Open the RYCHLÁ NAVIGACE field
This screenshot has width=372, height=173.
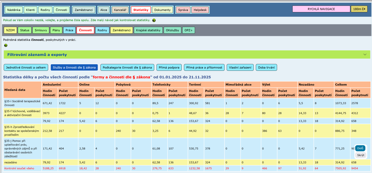pyautogui.click(x=321, y=9)
